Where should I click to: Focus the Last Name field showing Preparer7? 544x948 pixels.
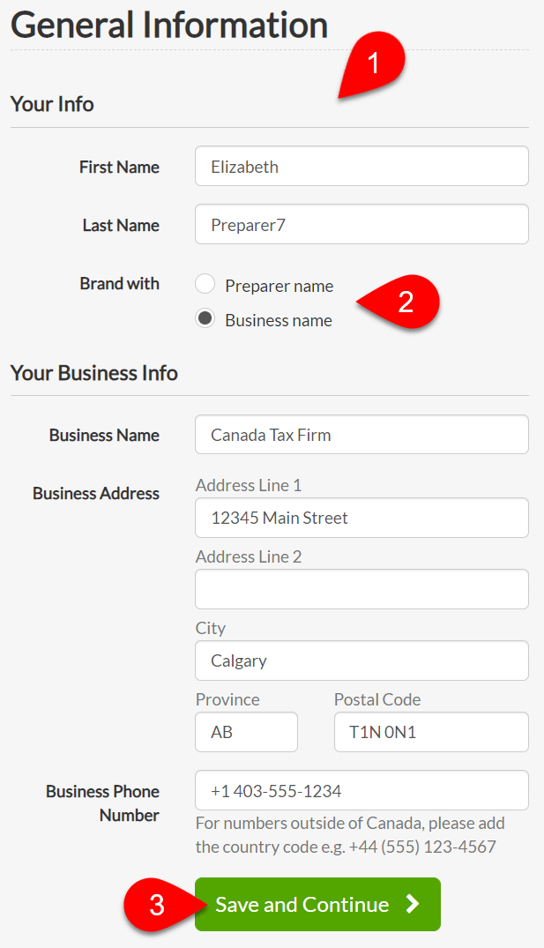361,224
